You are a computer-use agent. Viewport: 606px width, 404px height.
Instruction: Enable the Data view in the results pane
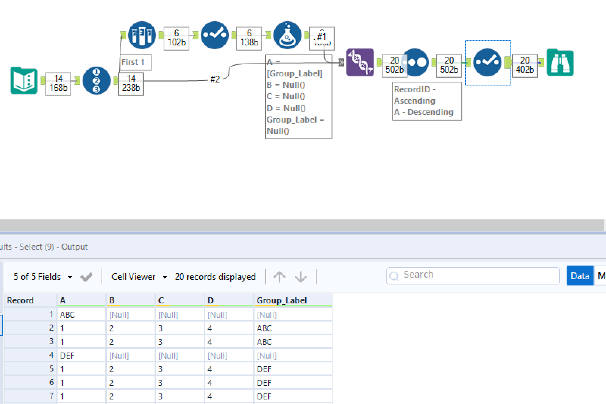(579, 276)
